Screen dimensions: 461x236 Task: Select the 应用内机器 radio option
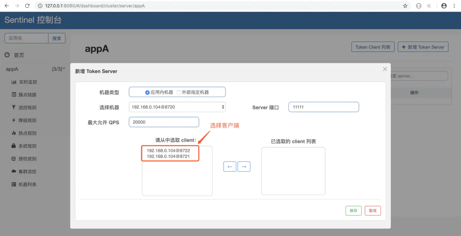point(148,92)
